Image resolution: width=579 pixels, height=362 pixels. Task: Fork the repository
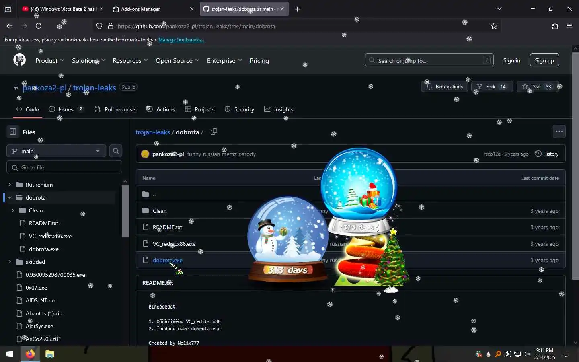tap(492, 87)
